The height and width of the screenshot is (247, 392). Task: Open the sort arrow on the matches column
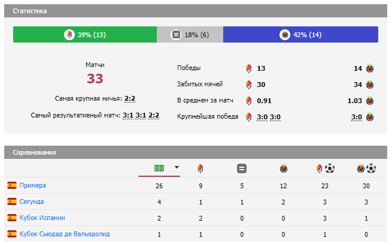(x=177, y=168)
